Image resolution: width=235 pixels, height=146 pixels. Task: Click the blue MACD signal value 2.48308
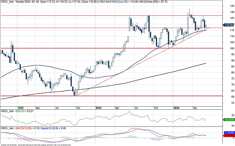(x=229, y=133)
